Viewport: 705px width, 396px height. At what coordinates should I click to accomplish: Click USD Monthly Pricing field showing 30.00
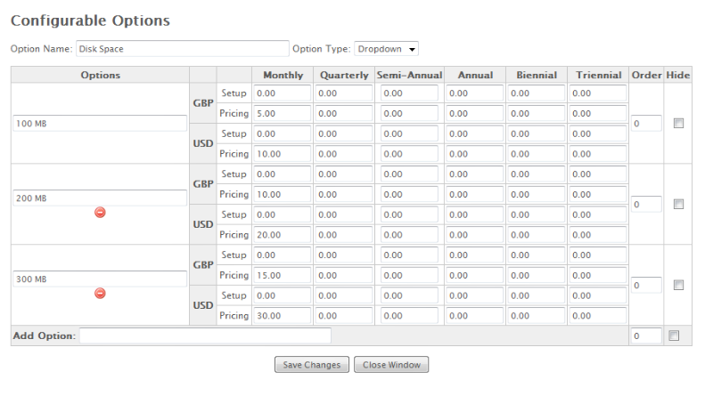(282, 316)
